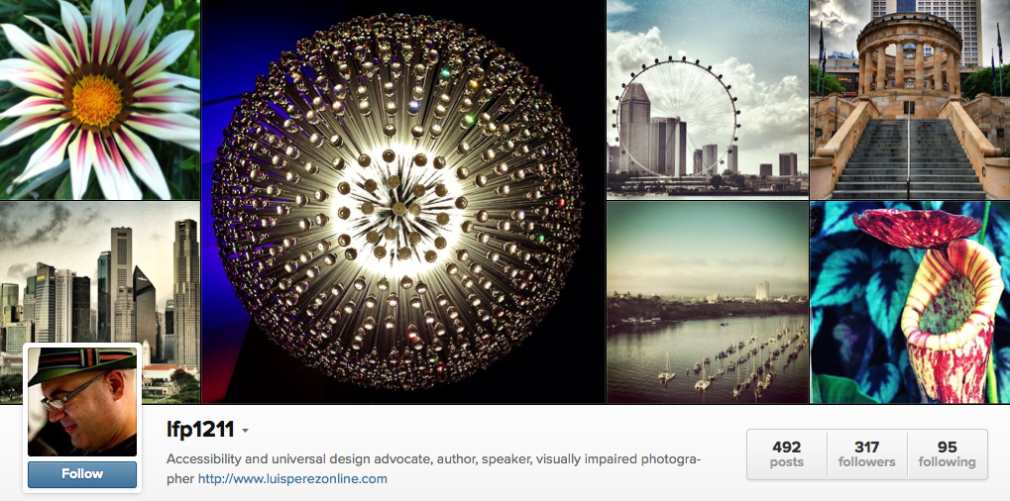The image size is (1010, 501).
Task: Click the blue Follow button
Action: (x=82, y=474)
